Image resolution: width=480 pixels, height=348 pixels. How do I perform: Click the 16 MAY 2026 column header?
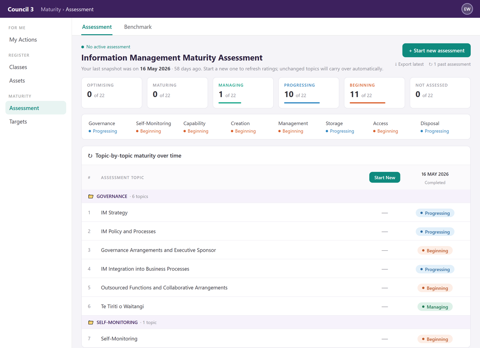pos(435,174)
